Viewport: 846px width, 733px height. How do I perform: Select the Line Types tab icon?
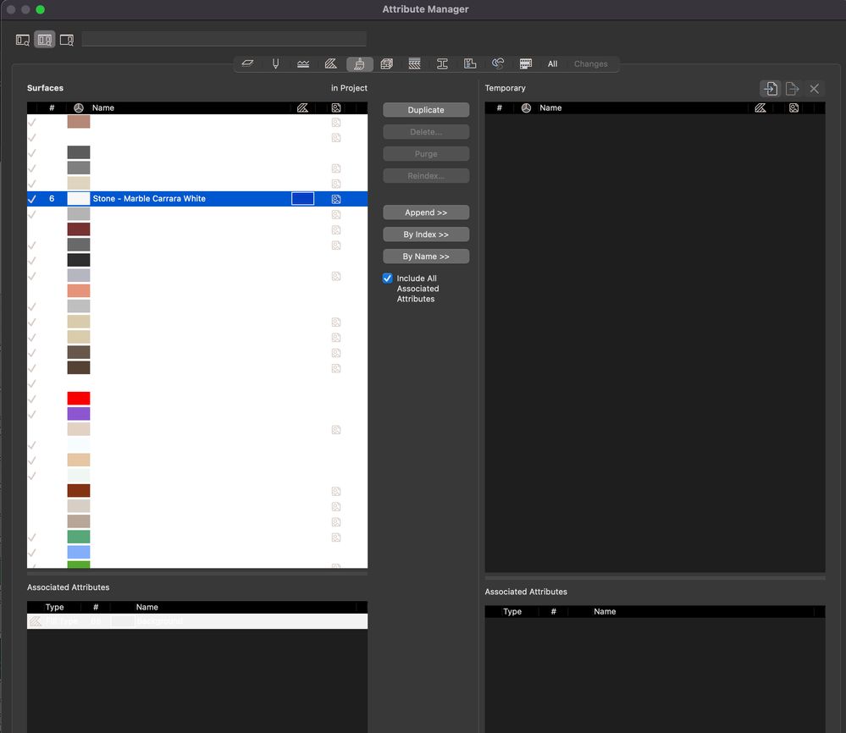303,63
